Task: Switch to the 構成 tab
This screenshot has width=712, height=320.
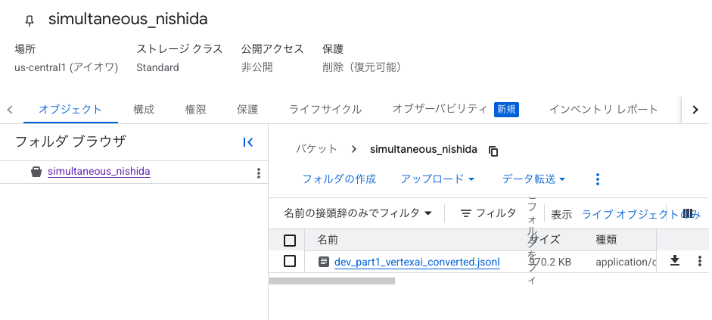Action: point(144,110)
